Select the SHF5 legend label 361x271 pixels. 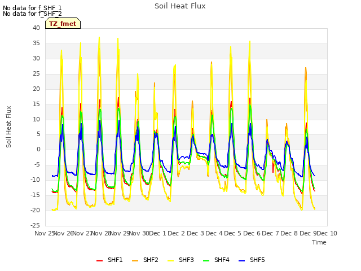257,260
